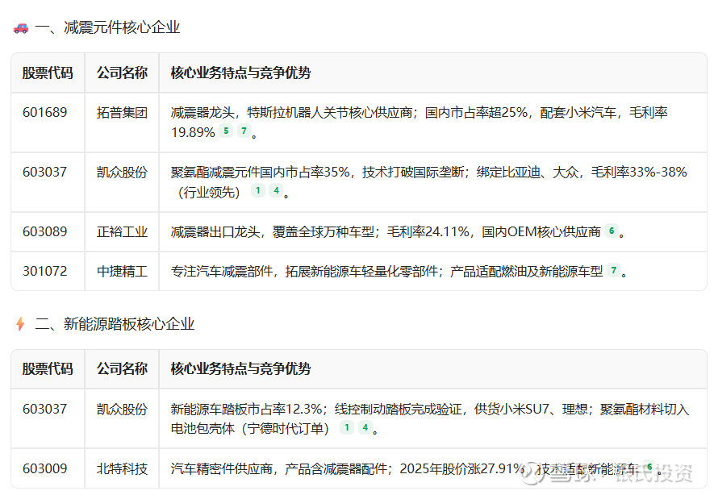Click description starting 减震器出口龙头
Image resolution: width=714 pixels, height=495 pixels.
[x=397, y=231]
